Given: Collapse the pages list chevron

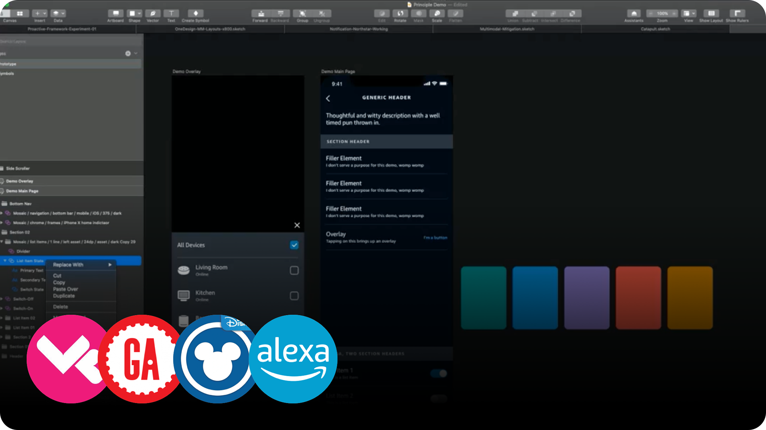Looking at the screenshot, I should click(136, 53).
